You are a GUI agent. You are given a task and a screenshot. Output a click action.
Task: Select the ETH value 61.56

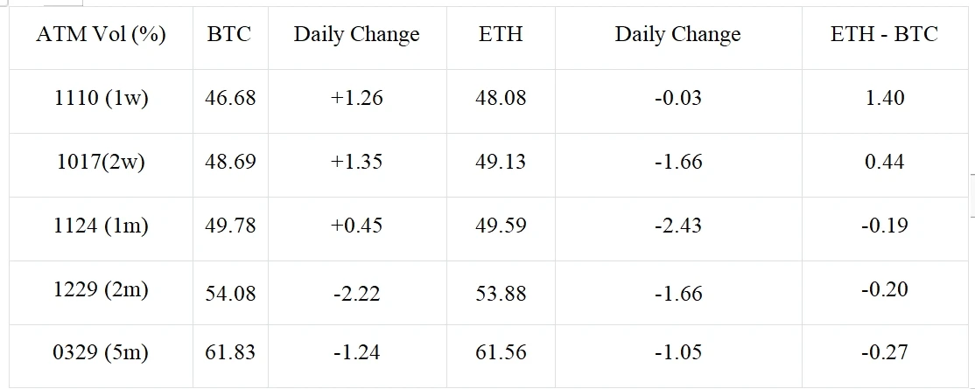pos(501,352)
